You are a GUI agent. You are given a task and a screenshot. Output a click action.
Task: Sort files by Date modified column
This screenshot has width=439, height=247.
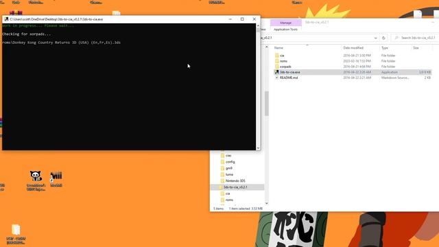coord(353,48)
